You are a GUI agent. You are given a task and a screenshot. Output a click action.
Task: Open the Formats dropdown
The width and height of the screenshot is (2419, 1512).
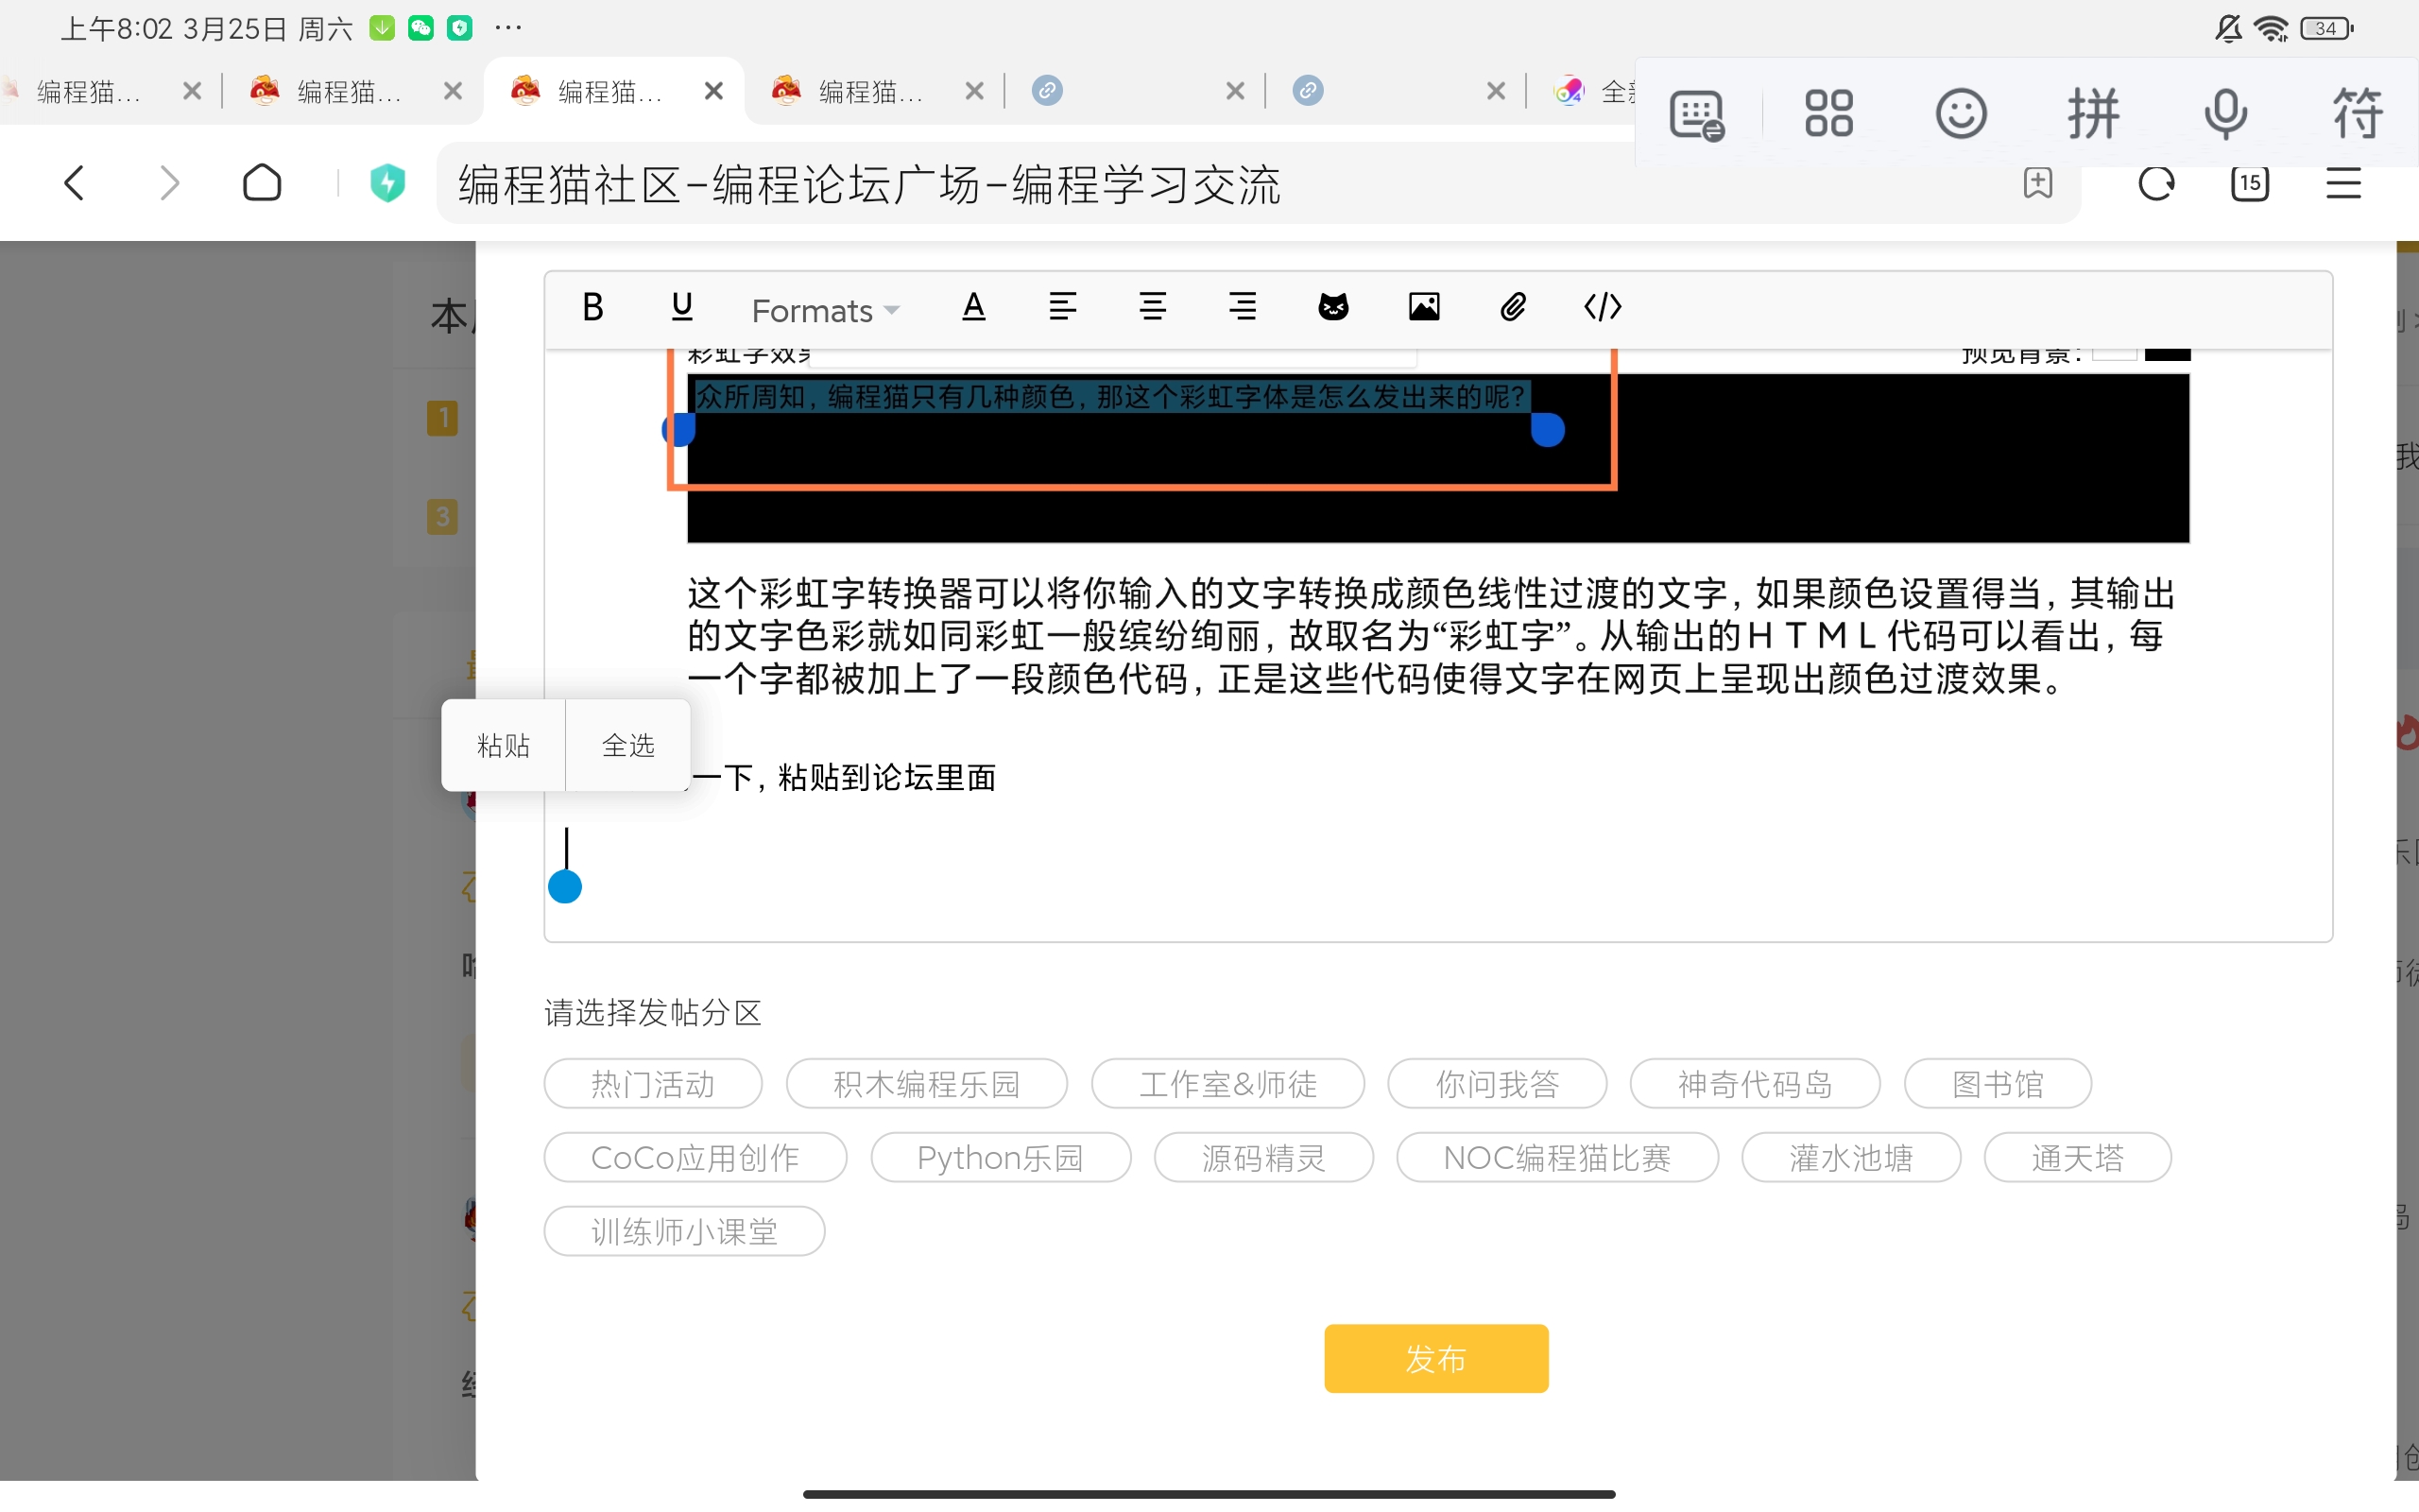(825, 310)
